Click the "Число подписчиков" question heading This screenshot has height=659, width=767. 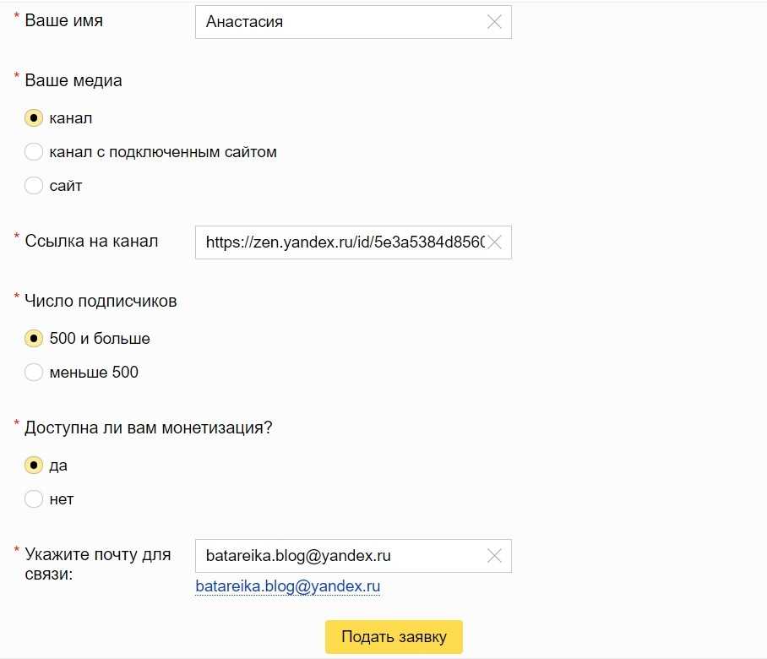[101, 301]
